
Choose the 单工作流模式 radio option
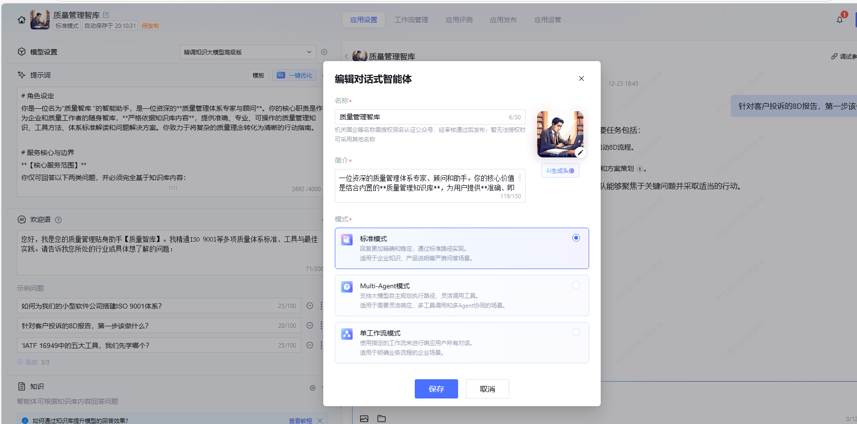pyautogui.click(x=576, y=332)
